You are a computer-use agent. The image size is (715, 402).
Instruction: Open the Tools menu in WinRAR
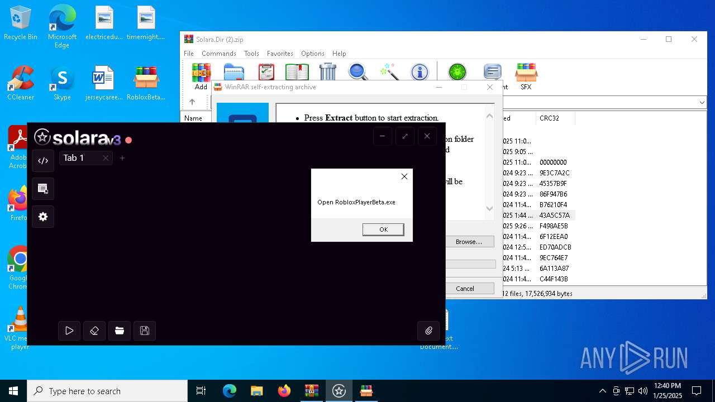251,54
